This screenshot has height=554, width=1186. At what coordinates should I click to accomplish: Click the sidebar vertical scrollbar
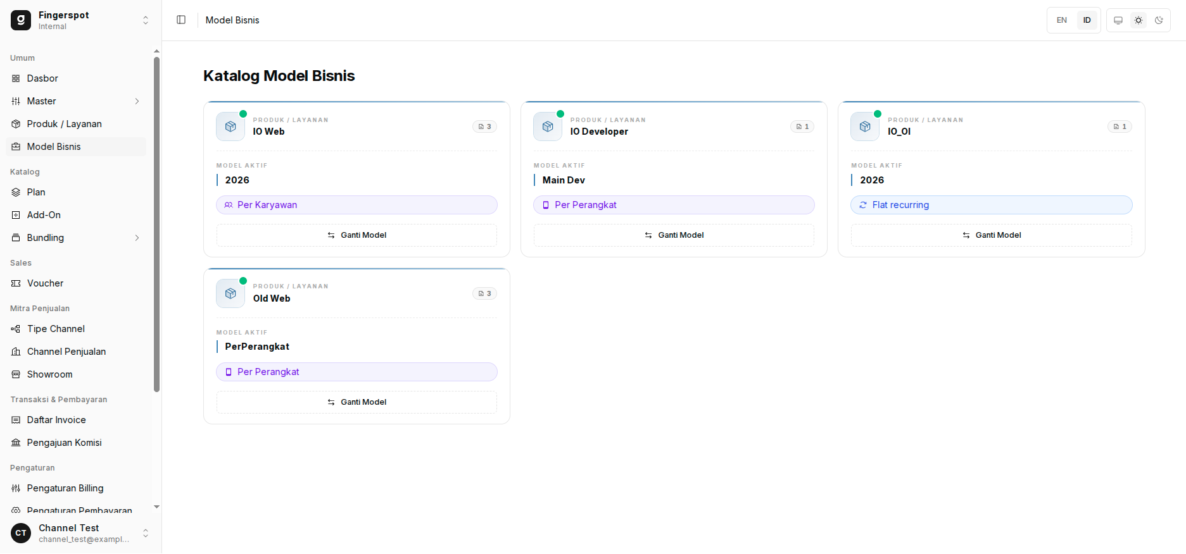pos(156,225)
